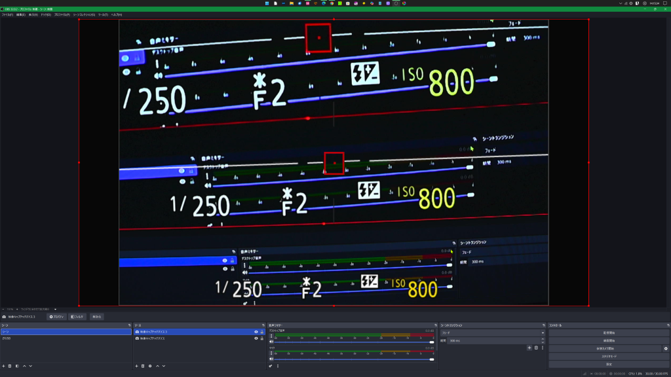
Task: Toggle visibility of second 映像キャプチャデバイス source
Action: coord(256,338)
